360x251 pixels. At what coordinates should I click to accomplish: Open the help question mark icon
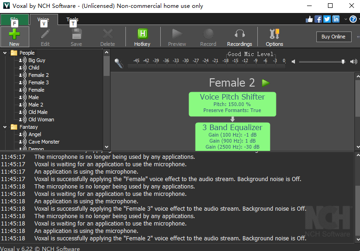[353, 19]
